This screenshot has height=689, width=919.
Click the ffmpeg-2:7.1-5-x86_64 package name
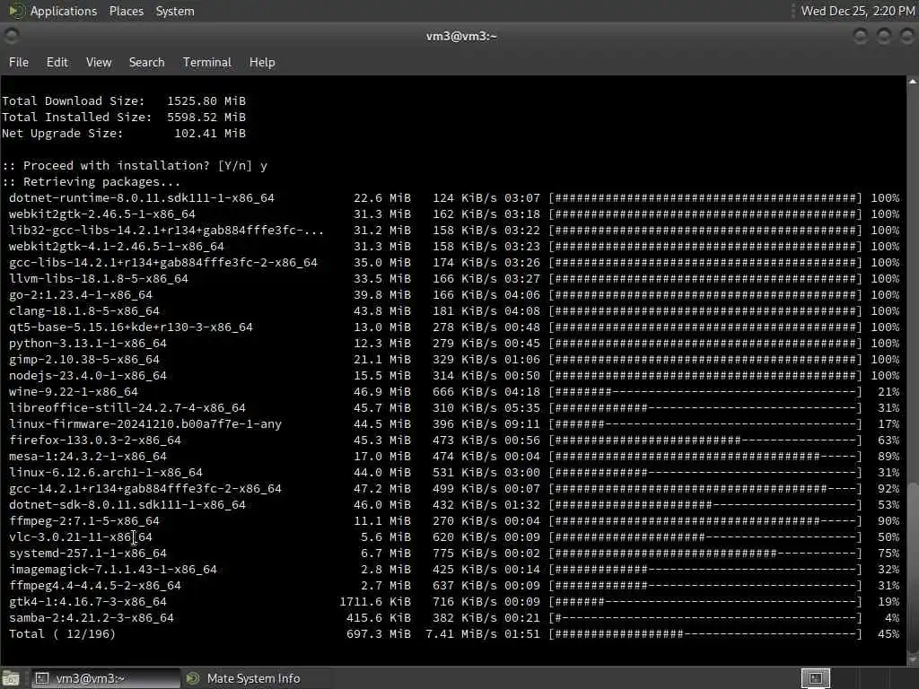click(x=83, y=521)
